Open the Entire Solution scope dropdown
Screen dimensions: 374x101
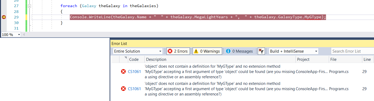[138, 51]
